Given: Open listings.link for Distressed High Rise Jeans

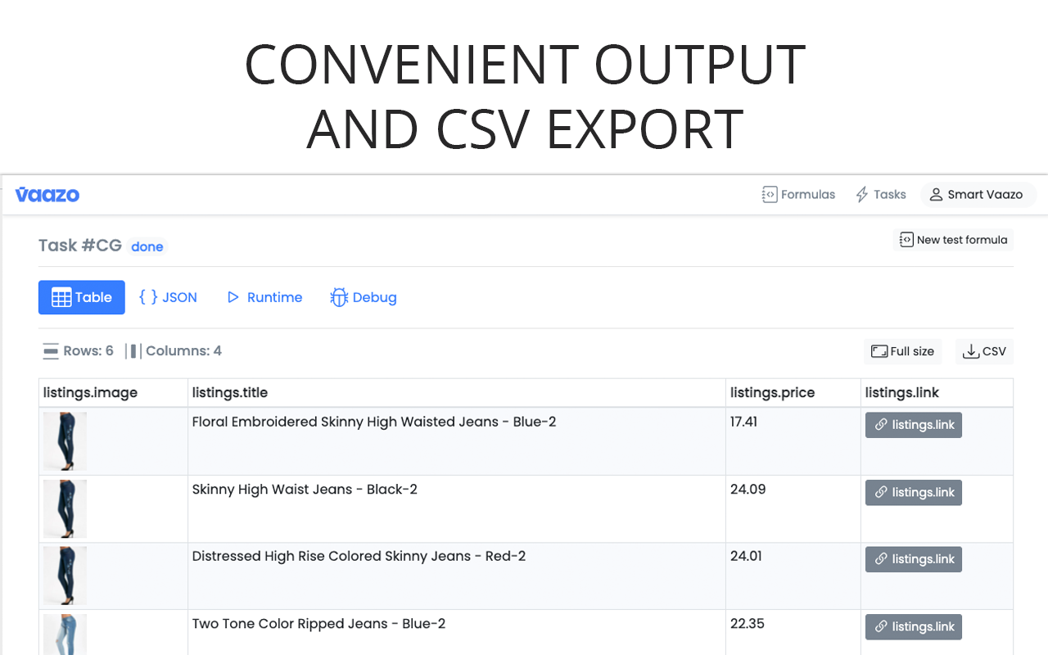Looking at the screenshot, I should pyautogui.click(x=913, y=559).
